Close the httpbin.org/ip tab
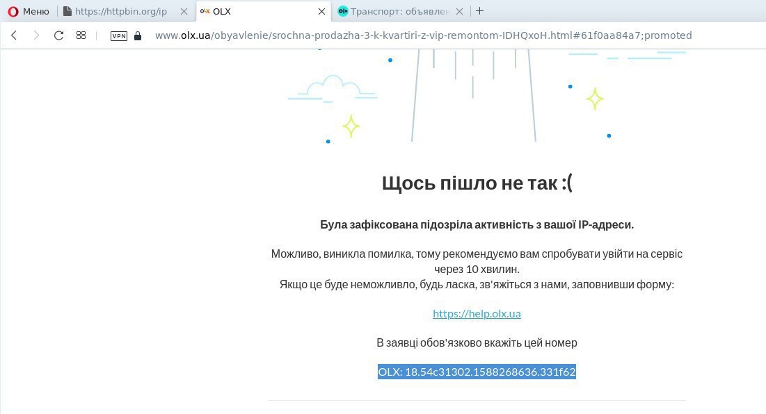The height and width of the screenshot is (414, 766). 184,12
